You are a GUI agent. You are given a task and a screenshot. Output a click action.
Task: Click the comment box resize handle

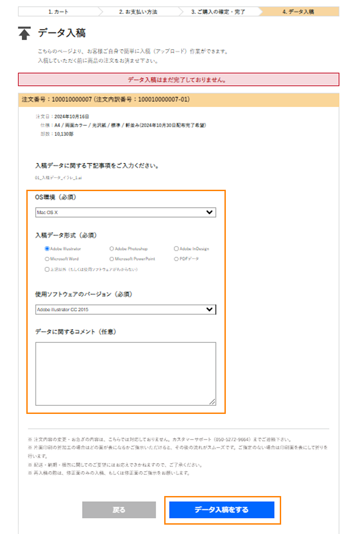212,402
